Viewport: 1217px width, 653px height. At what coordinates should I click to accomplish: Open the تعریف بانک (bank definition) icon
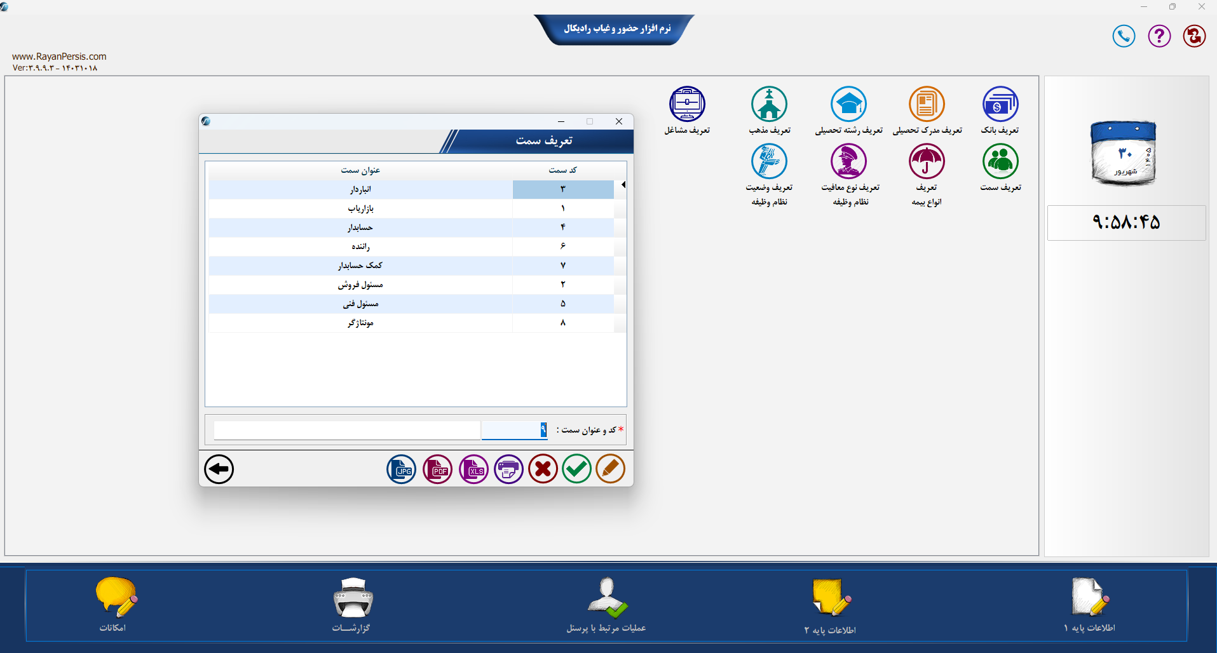[x=1000, y=104]
